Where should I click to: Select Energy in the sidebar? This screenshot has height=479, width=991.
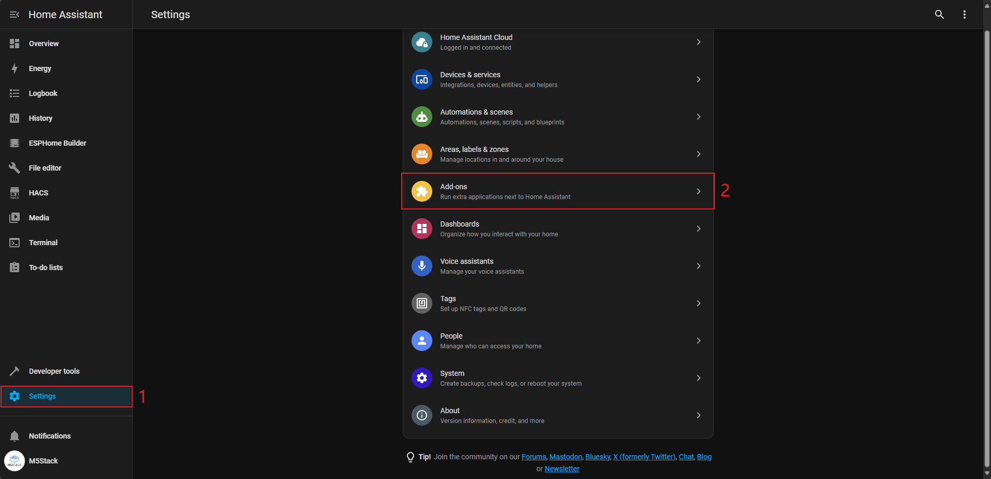click(x=66, y=68)
